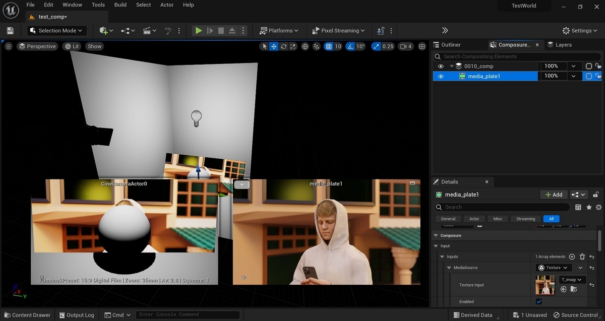Screen dimensions: 605x321
Task: Browse to the texture asset in Content Browser
Action: point(574,289)
